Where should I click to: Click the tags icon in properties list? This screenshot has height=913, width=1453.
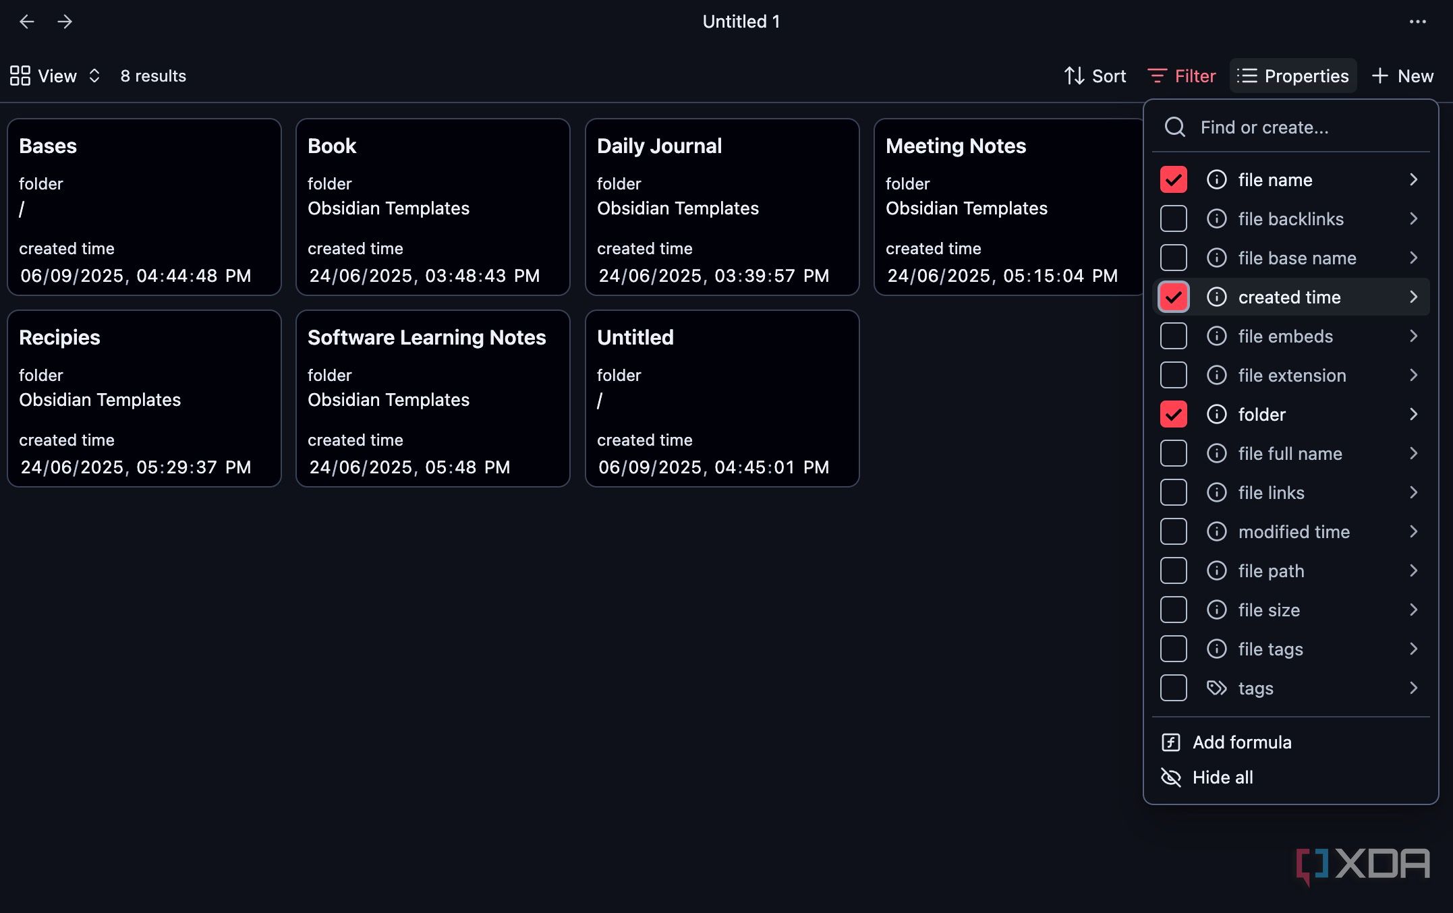coord(1216,688)
